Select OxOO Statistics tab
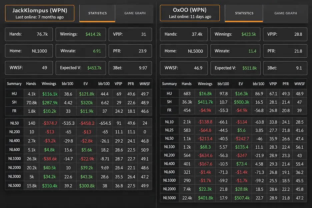Image resolution: width=312 pixels, height=208 pixels. (x=244, y=13)
